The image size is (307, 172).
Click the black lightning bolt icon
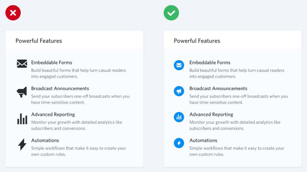tap(22, 145)
